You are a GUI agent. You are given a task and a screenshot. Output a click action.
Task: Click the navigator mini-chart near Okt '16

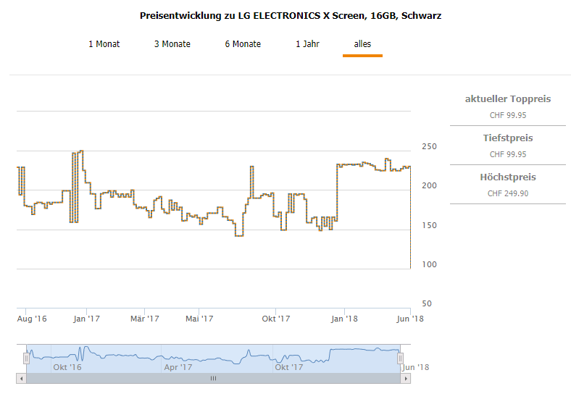67,356
